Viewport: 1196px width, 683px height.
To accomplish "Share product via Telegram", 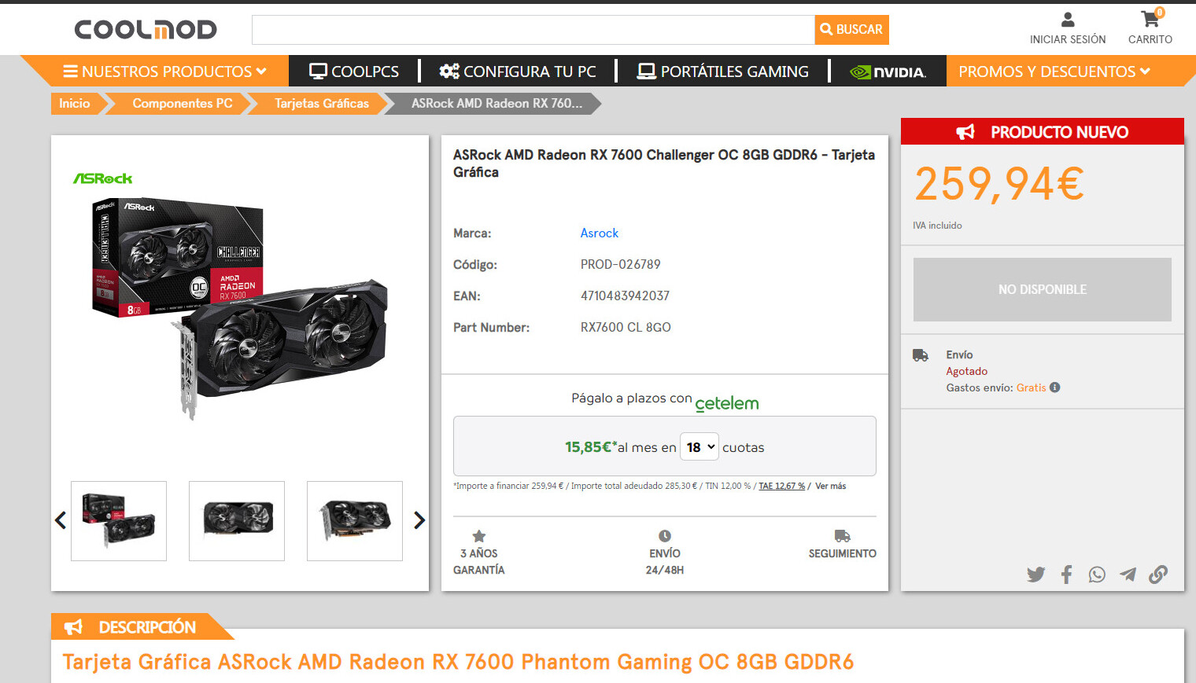I will (1128, 575).
